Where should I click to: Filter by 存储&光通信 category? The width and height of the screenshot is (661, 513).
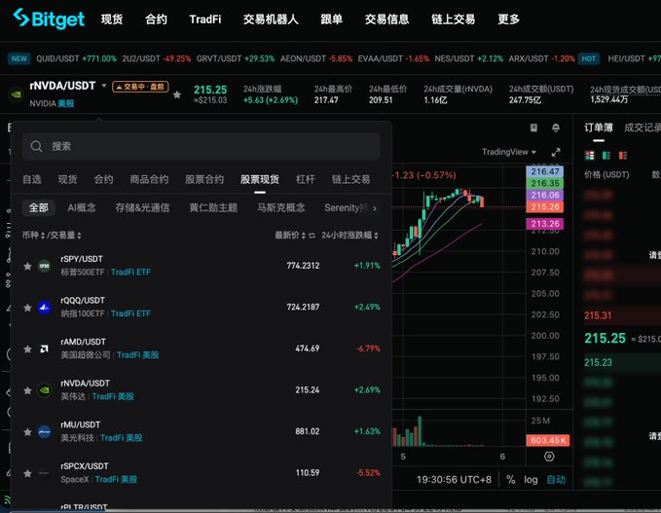(142, 207)
